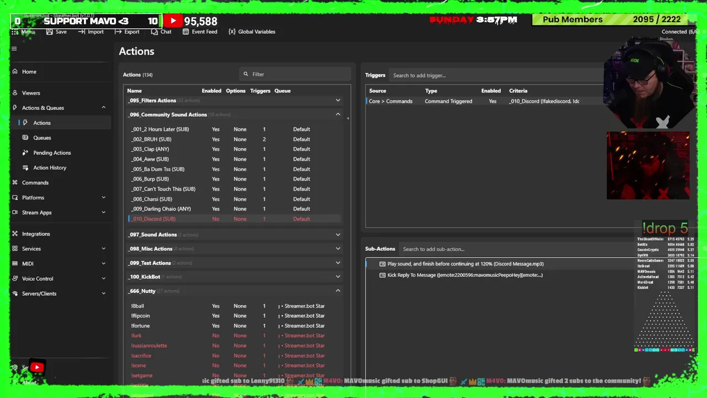This screenshot has width=707, height=398.
Task: Select the Core > Commands trigger row
Action: [485, 101]
